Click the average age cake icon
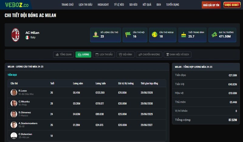Image resolution: width=243 pixels, height=142 pixels. point(183,34)
